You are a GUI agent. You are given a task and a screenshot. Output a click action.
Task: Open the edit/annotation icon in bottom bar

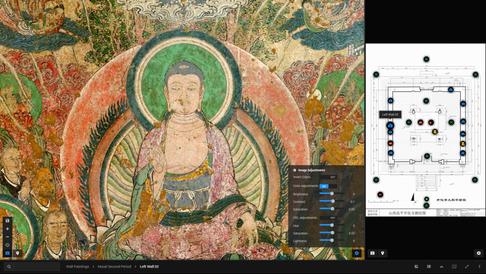tap(416, 266)
